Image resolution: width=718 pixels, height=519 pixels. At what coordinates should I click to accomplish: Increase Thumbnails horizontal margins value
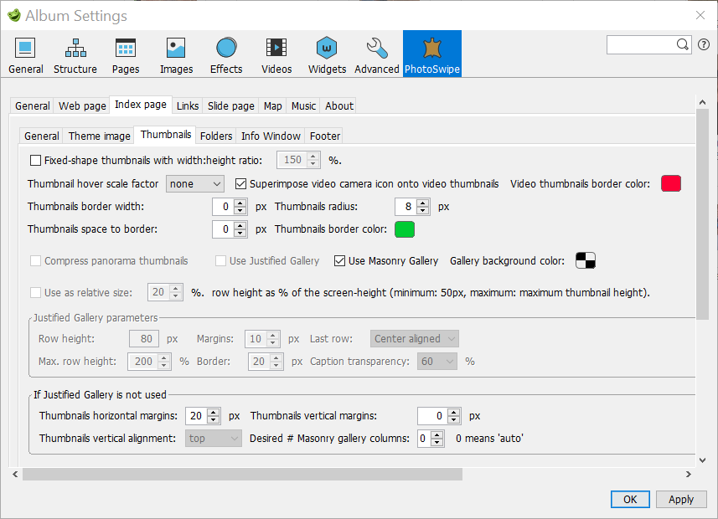pos(214,412)
